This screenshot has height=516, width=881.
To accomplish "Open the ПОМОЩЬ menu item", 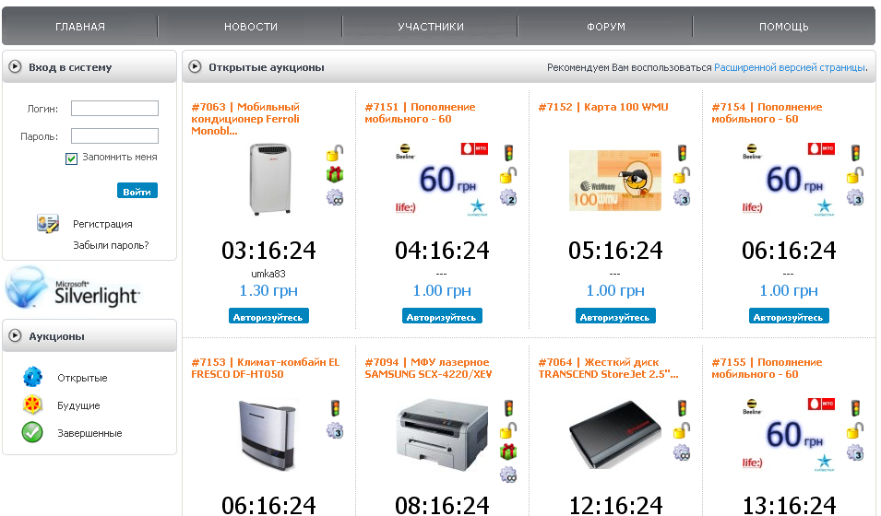I will point(783,27).
